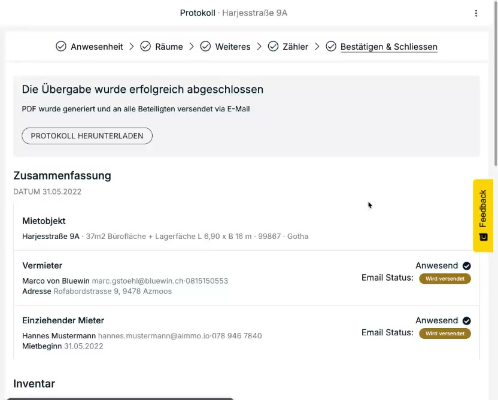
Task: Click Vermieter Anwesend check badge
Action: point(467,266)
